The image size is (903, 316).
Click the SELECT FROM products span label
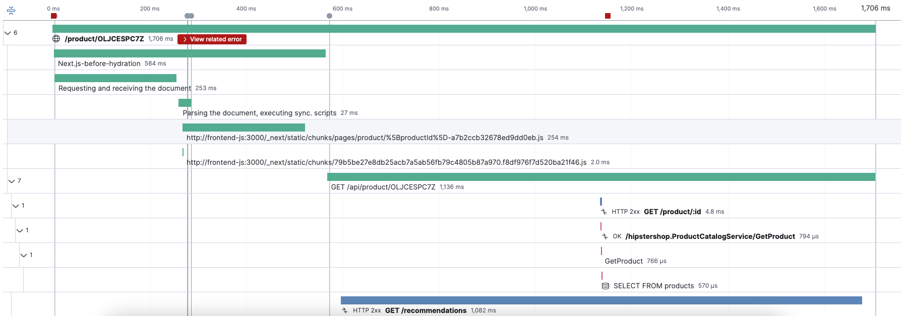pyautogui.click(x=654, y=286)
